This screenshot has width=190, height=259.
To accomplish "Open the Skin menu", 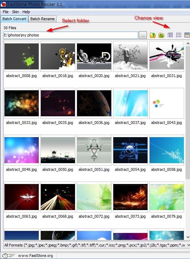I will tap(16, 12).
